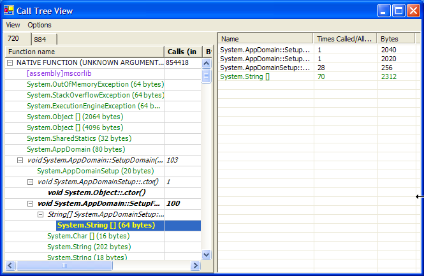This screenshot has width=424, height=276.
Task: Open the Options menu
Action: point(40,25)
